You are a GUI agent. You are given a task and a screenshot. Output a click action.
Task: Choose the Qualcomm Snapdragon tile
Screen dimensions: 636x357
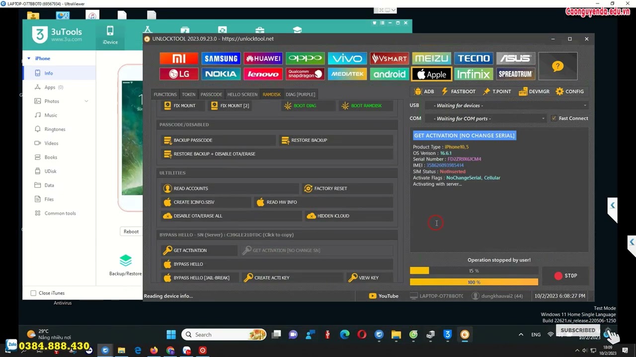[305, 74]
